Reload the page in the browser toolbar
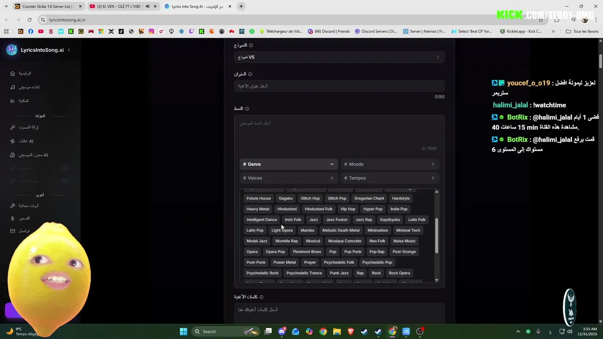Viewport: 603px width, 339px height. (29, 20)
